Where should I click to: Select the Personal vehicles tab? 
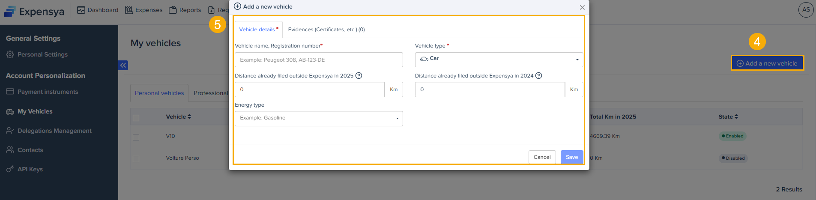159,93
